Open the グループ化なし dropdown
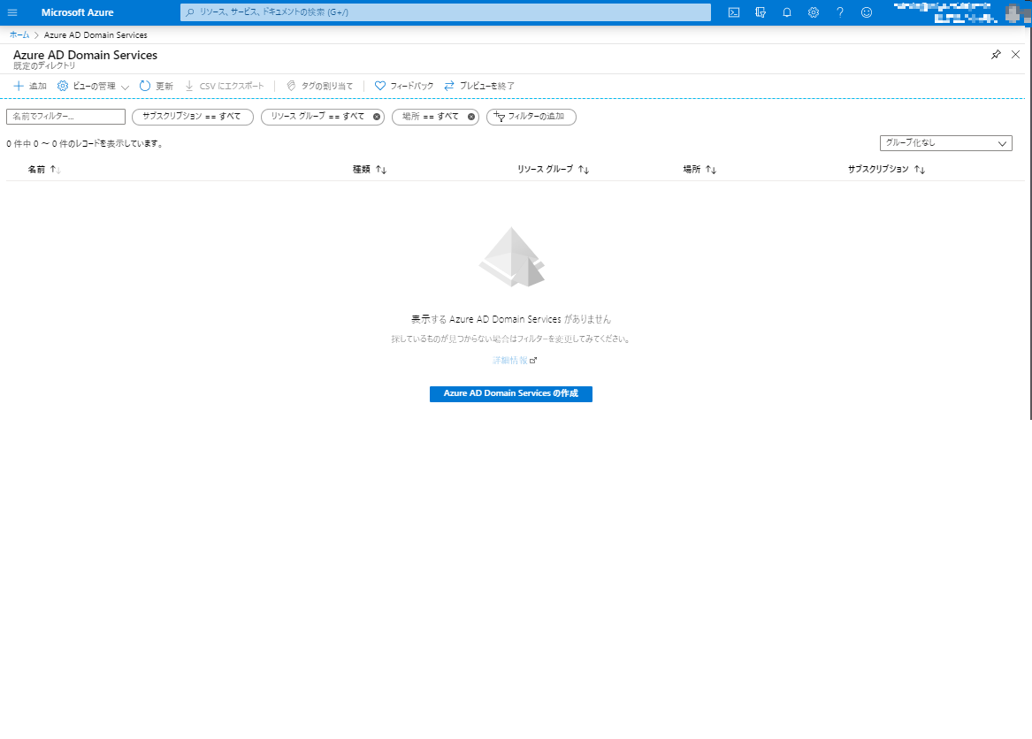This screenshot has height=739, width=1032. tap(945, 142)
